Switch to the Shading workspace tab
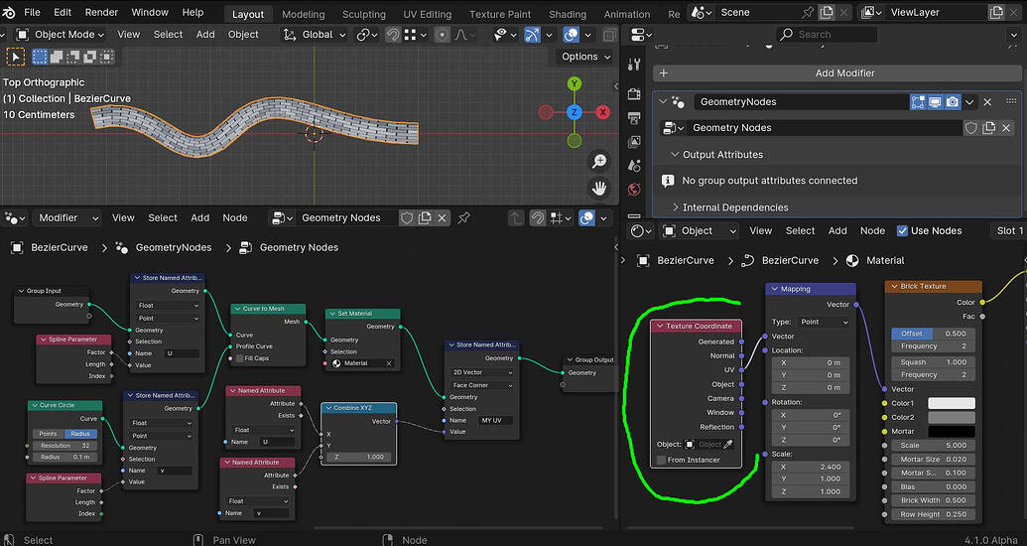 [x=568, y=14]
